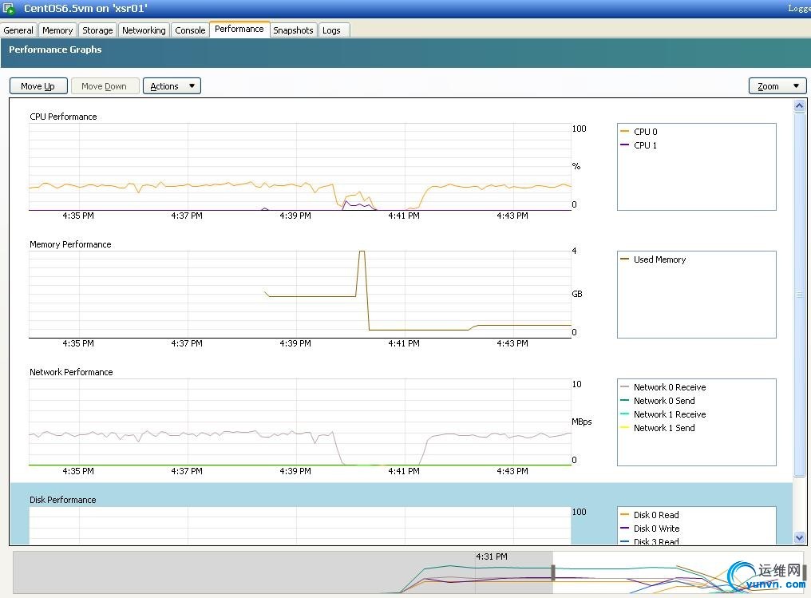Click the Move Up button
Image resolution: width=811 pixels, height=598 pixels.
(x=38, y=86)
